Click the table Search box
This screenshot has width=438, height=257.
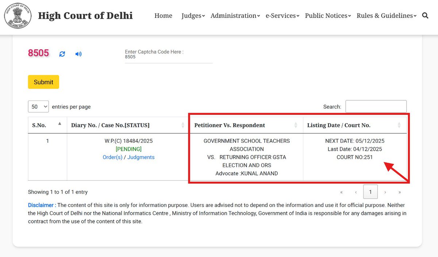point(376,107)
